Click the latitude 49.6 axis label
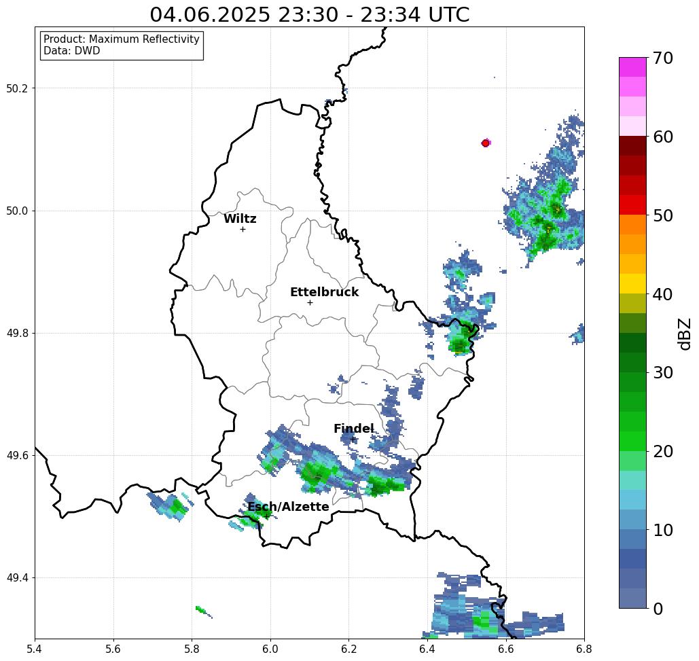699x661 pixels. click(17, 456)
